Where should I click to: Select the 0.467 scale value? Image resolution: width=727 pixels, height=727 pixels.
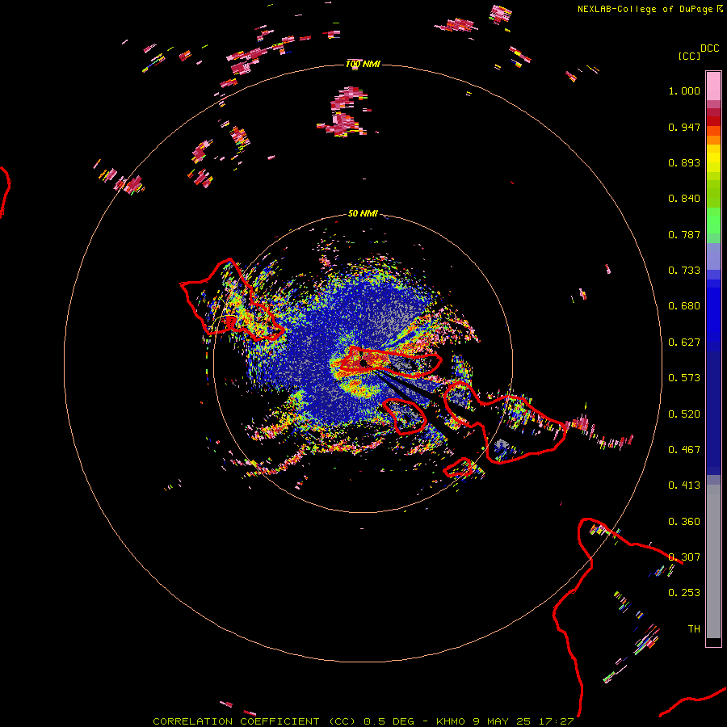[684, 450]
